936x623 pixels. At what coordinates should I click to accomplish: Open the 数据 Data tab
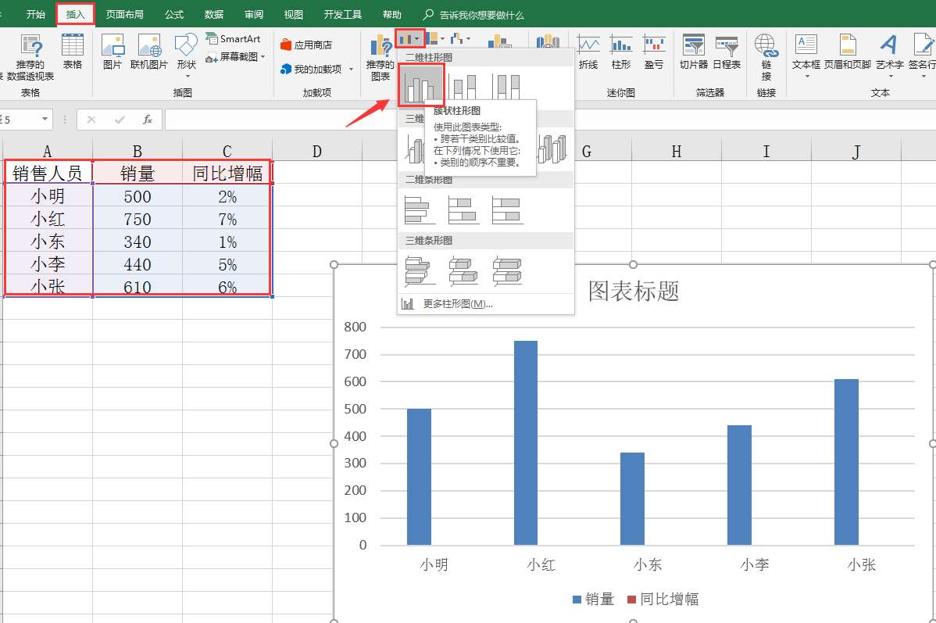(x=214, y=14)
